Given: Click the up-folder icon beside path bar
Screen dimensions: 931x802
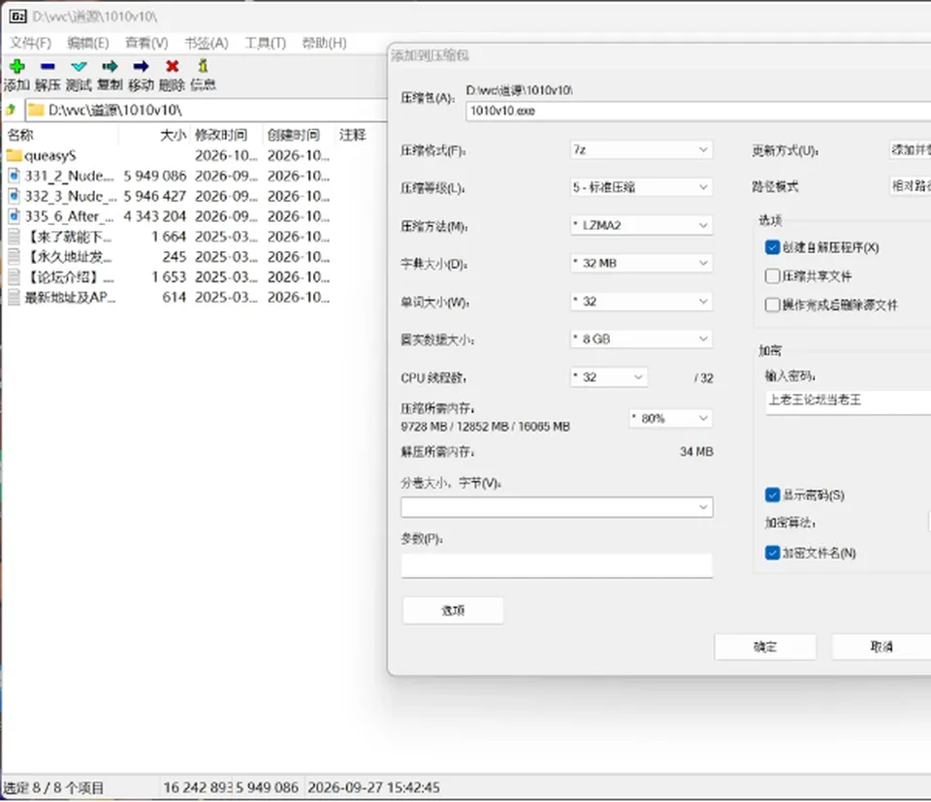Looking at the screenshot, I should coord(11,110).
